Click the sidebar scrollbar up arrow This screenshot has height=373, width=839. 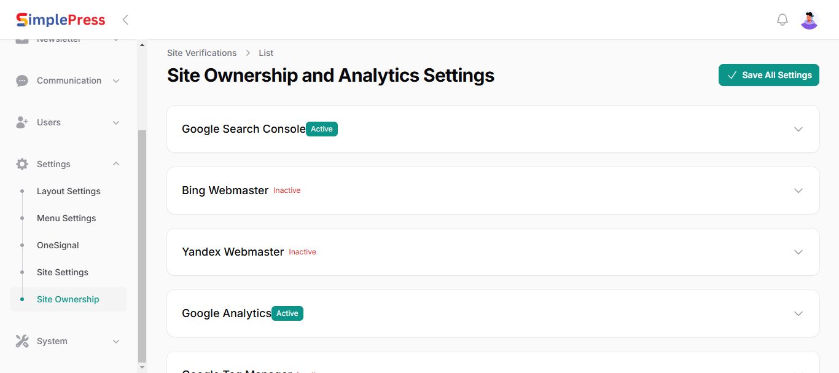coord(142,45)
